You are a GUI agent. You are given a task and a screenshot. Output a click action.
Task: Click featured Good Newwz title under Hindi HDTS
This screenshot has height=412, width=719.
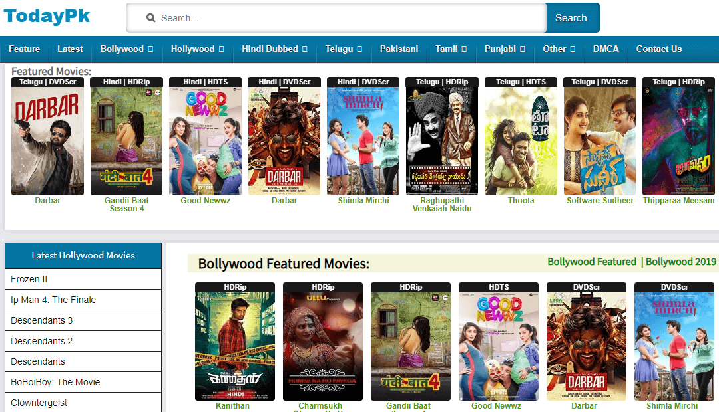[x=206, y=201]
